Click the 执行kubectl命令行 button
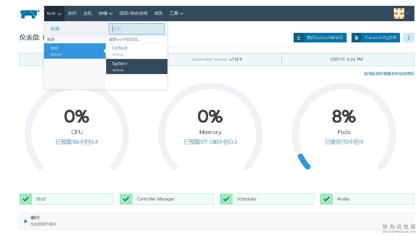Screen dimensions: 420x236 pos(320,38)
